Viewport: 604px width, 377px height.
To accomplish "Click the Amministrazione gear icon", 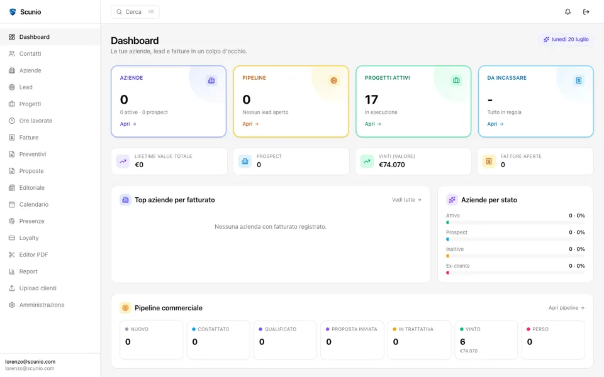I will click(12, 305).
